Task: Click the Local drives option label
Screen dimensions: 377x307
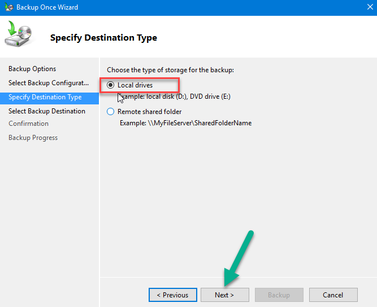Action: tap(135, 85)
